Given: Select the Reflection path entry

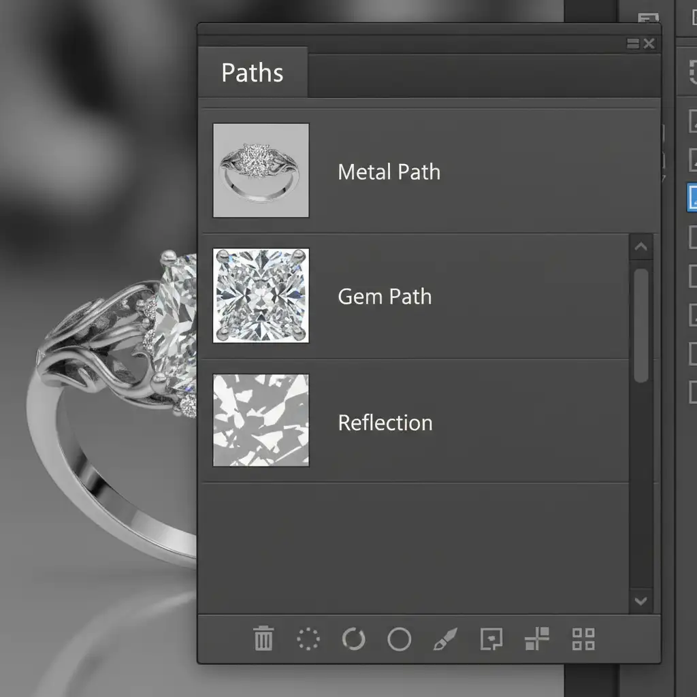Looking at the screenshot, I should (x=385, y=423).
